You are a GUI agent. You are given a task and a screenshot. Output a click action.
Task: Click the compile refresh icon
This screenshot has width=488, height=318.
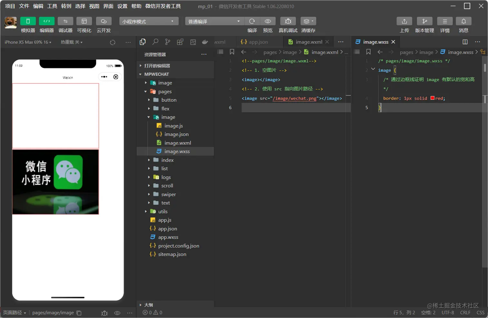(252, 21)
